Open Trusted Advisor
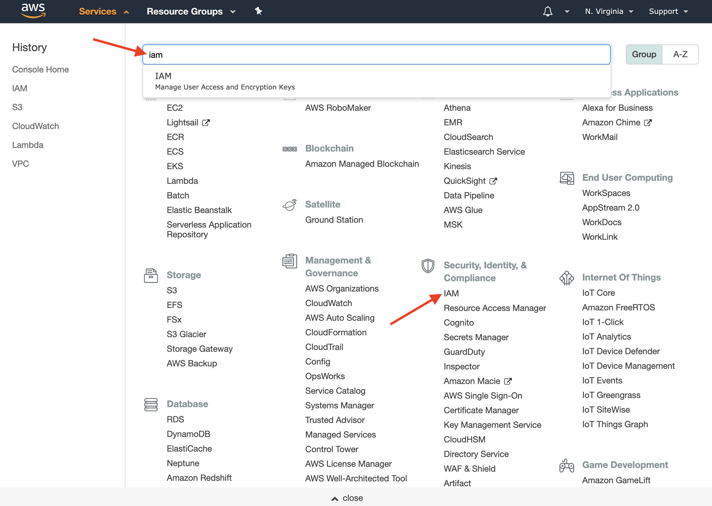 335,420
